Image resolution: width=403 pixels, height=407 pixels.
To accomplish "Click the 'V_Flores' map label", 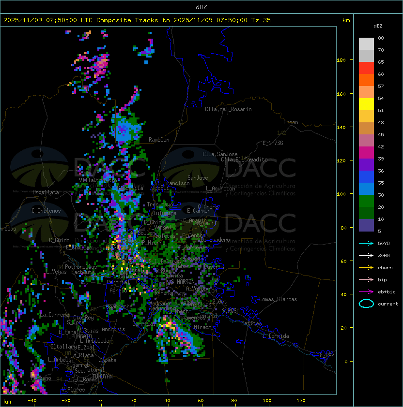I will [x=73, y=389].
